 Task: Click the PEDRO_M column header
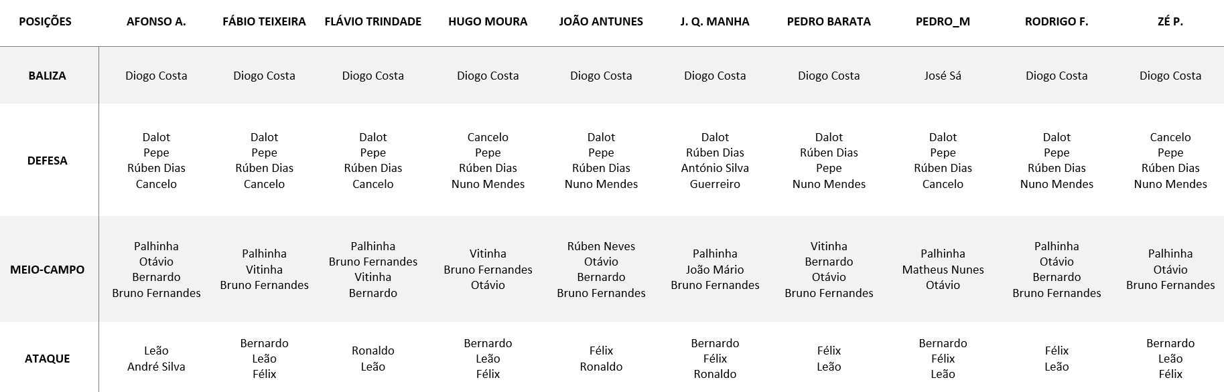click(x=943, y=21)
